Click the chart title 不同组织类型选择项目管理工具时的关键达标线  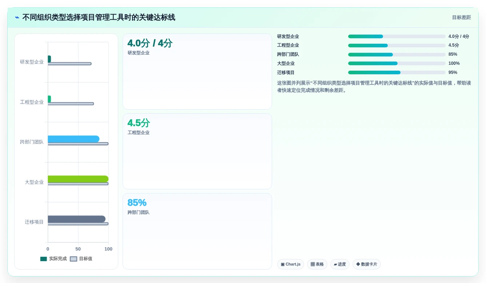(99, 17)
